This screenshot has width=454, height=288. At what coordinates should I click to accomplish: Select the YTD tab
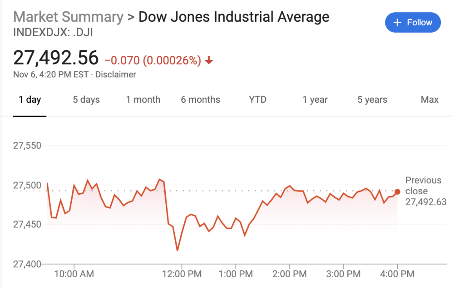tap(257, 100)
